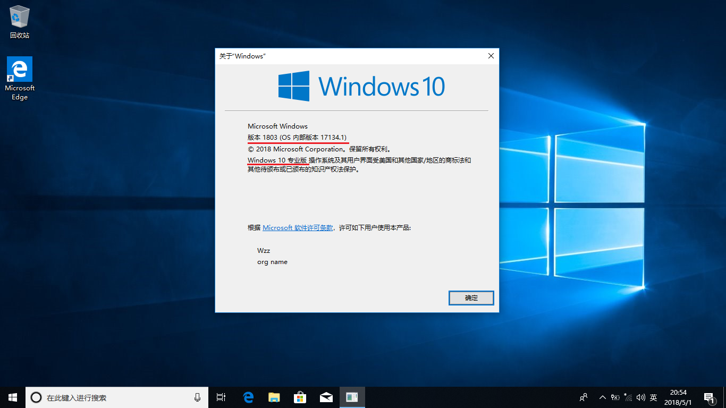This screenshot has width=726, height=408.
Task: Open the Action Center notifications icon
Action: [708, 397]
